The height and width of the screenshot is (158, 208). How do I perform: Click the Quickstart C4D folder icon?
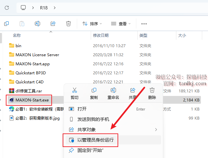click(x=12, y=82)
